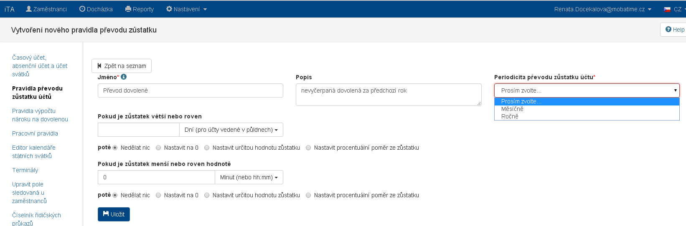Click the Help question mark icon
Image resolution: width=686 pixels, height=226 pixels.
click(x=668, y=29)
